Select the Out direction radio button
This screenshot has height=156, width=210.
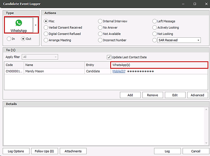click(23, 39)
